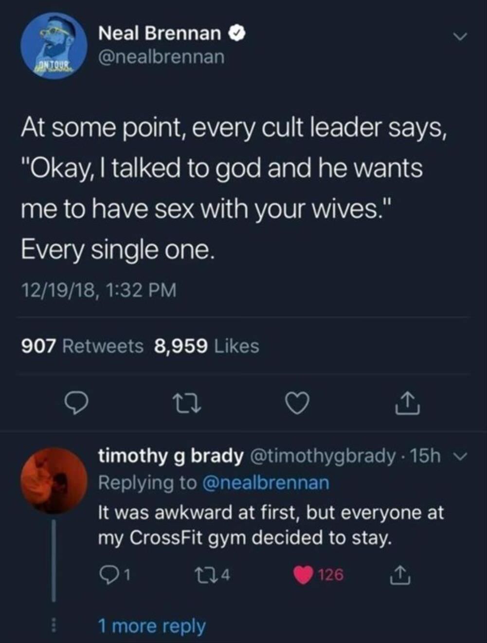View Neal Brennan's profile picture
The width and height of the screenshot is (487, 643).
click(x=54, y=46)
